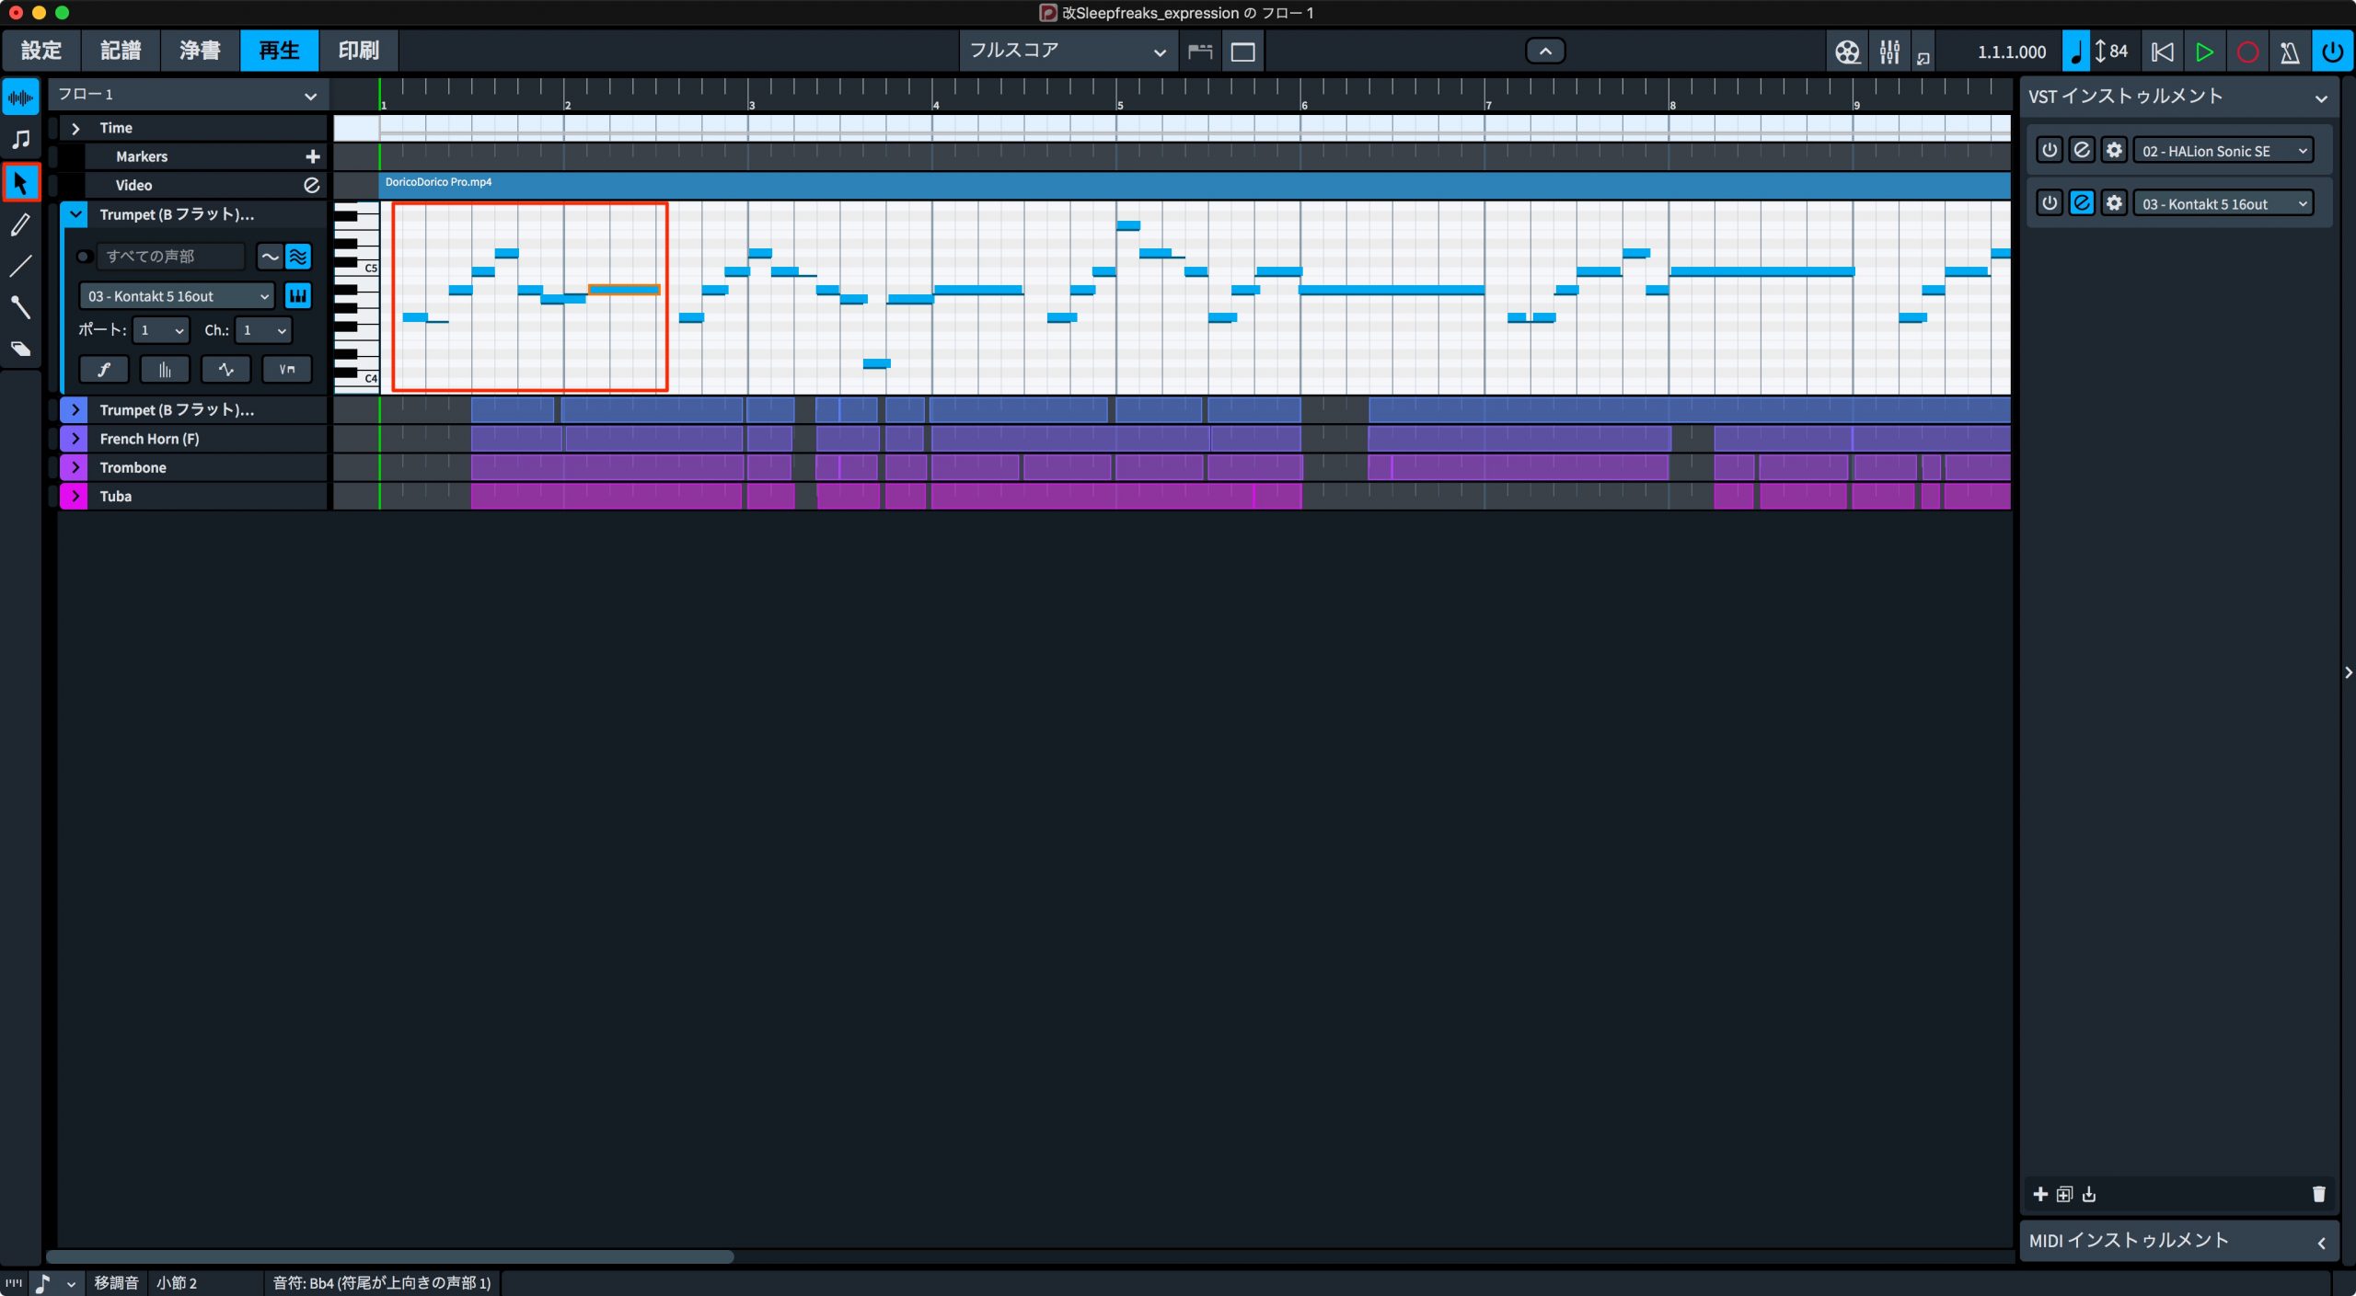Image resolution: width=2356 pixels, height=1296 pixels.
Task: Expand the second Trumpet track
Action: tap(75, 410)
